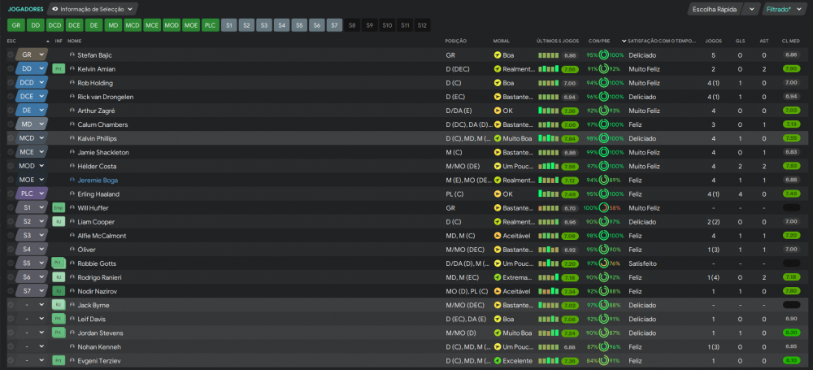The height and width of the screenshot is (370, 813).
Task: Select the S1 substitute pill at top
Action: pos(230,25)
